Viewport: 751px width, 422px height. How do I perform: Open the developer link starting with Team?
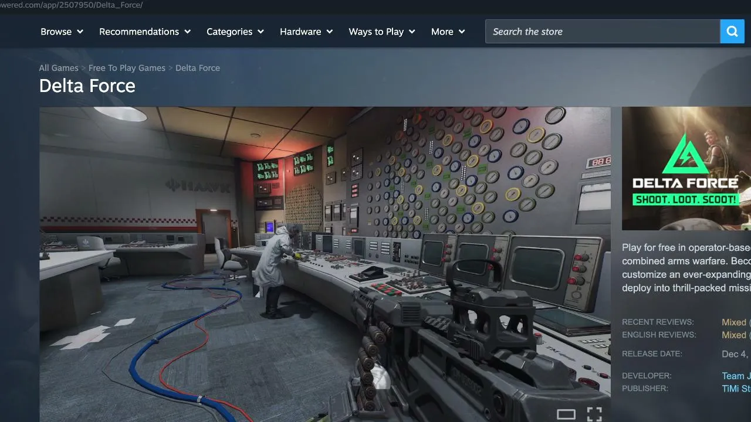(x=736, y=376)
